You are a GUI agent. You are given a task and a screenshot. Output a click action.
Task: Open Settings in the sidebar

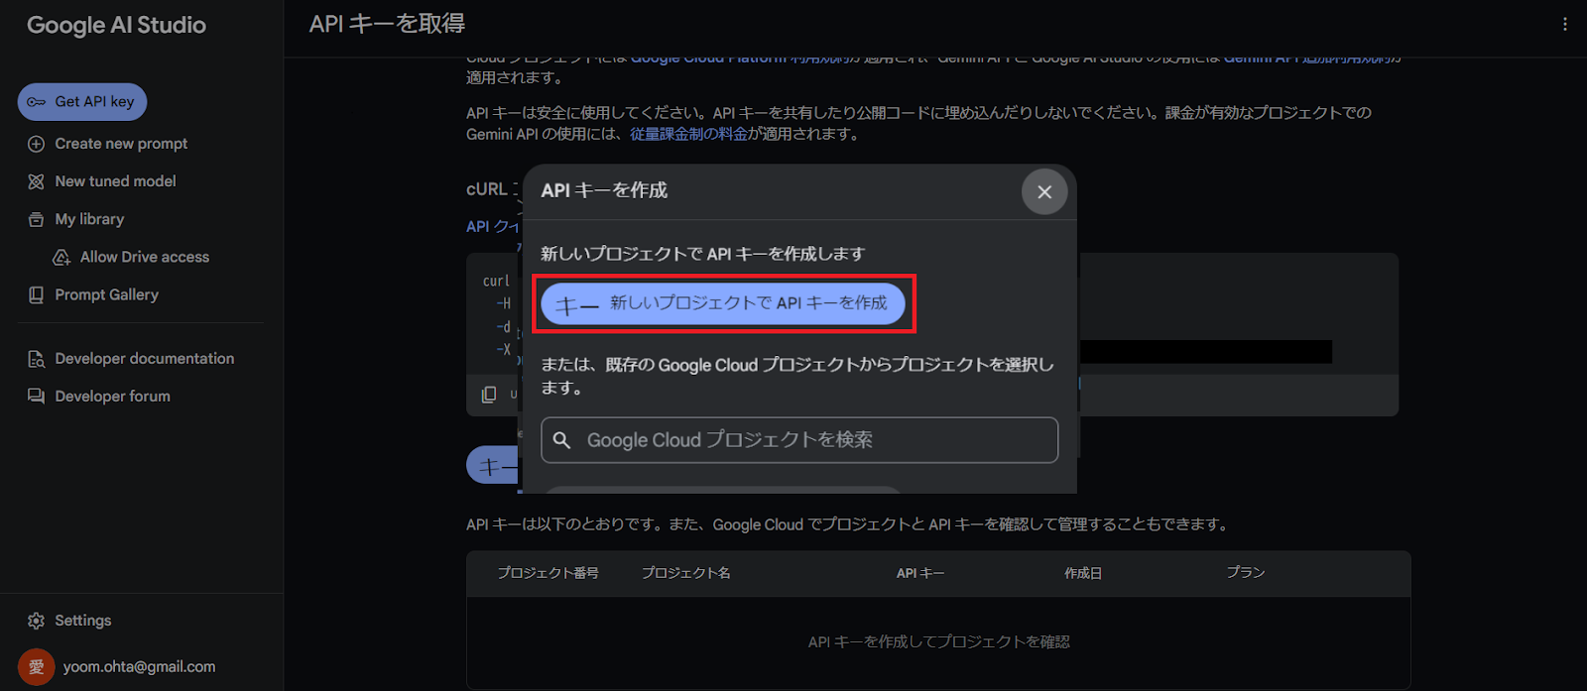(x=83, y=621)
